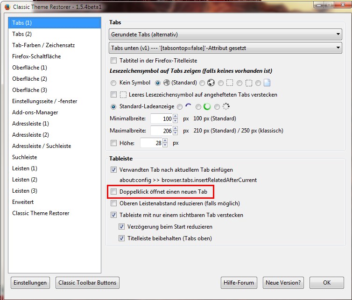Screen dimensions: 352x300
Task: Switch to Oberfläche (1) section
Action: 55,68
